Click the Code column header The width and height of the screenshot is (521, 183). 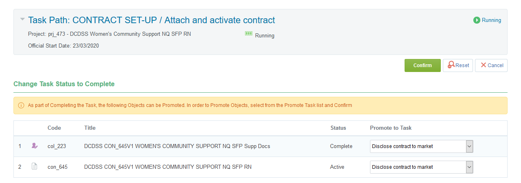click(x=54, y=128)
